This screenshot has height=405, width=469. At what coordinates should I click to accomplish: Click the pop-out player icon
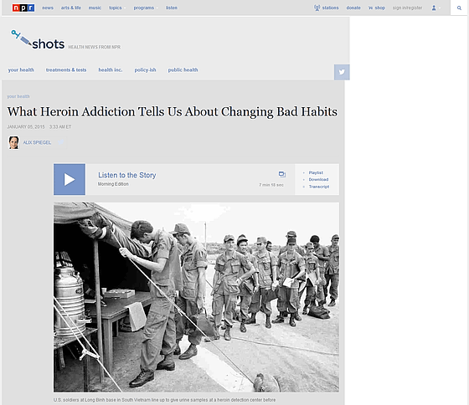[x=282, y=174]
